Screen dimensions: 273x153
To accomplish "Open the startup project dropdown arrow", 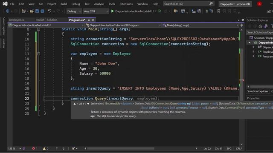I will coord(156,11).
